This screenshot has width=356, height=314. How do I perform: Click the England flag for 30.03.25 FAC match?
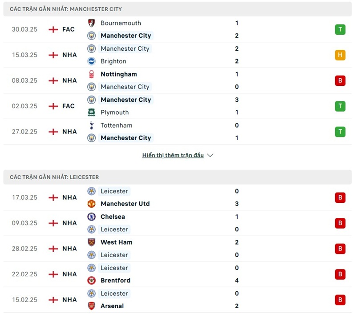(x=53, y=29)
